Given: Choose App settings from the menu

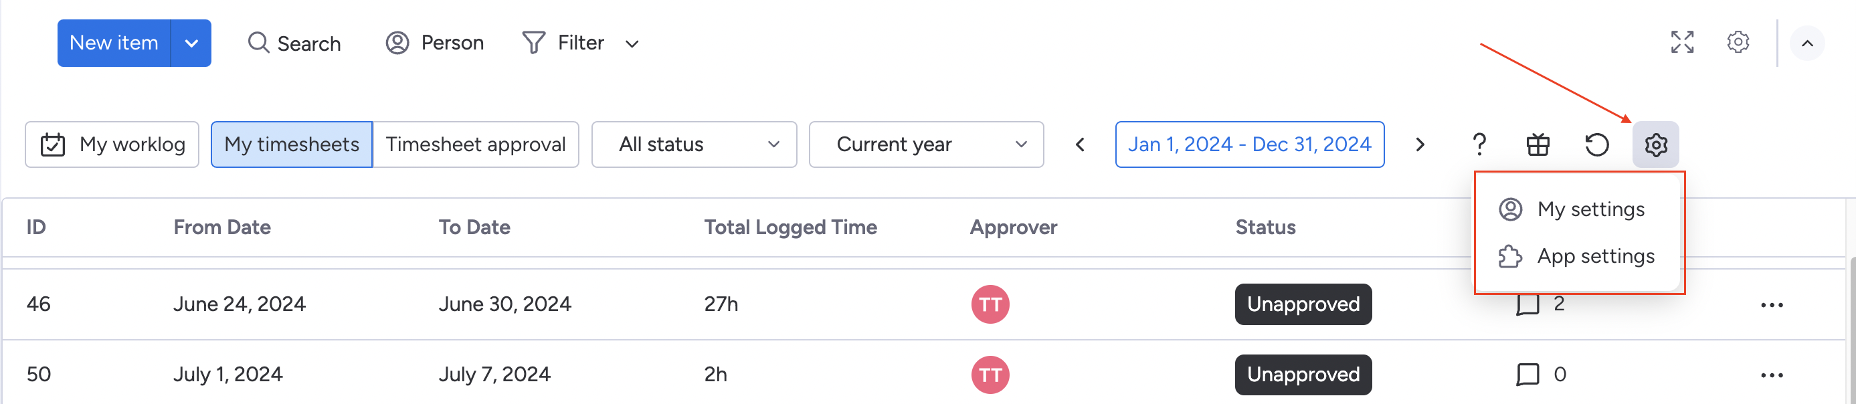Looking at the screenshot, I should (x=1595, y=256).
